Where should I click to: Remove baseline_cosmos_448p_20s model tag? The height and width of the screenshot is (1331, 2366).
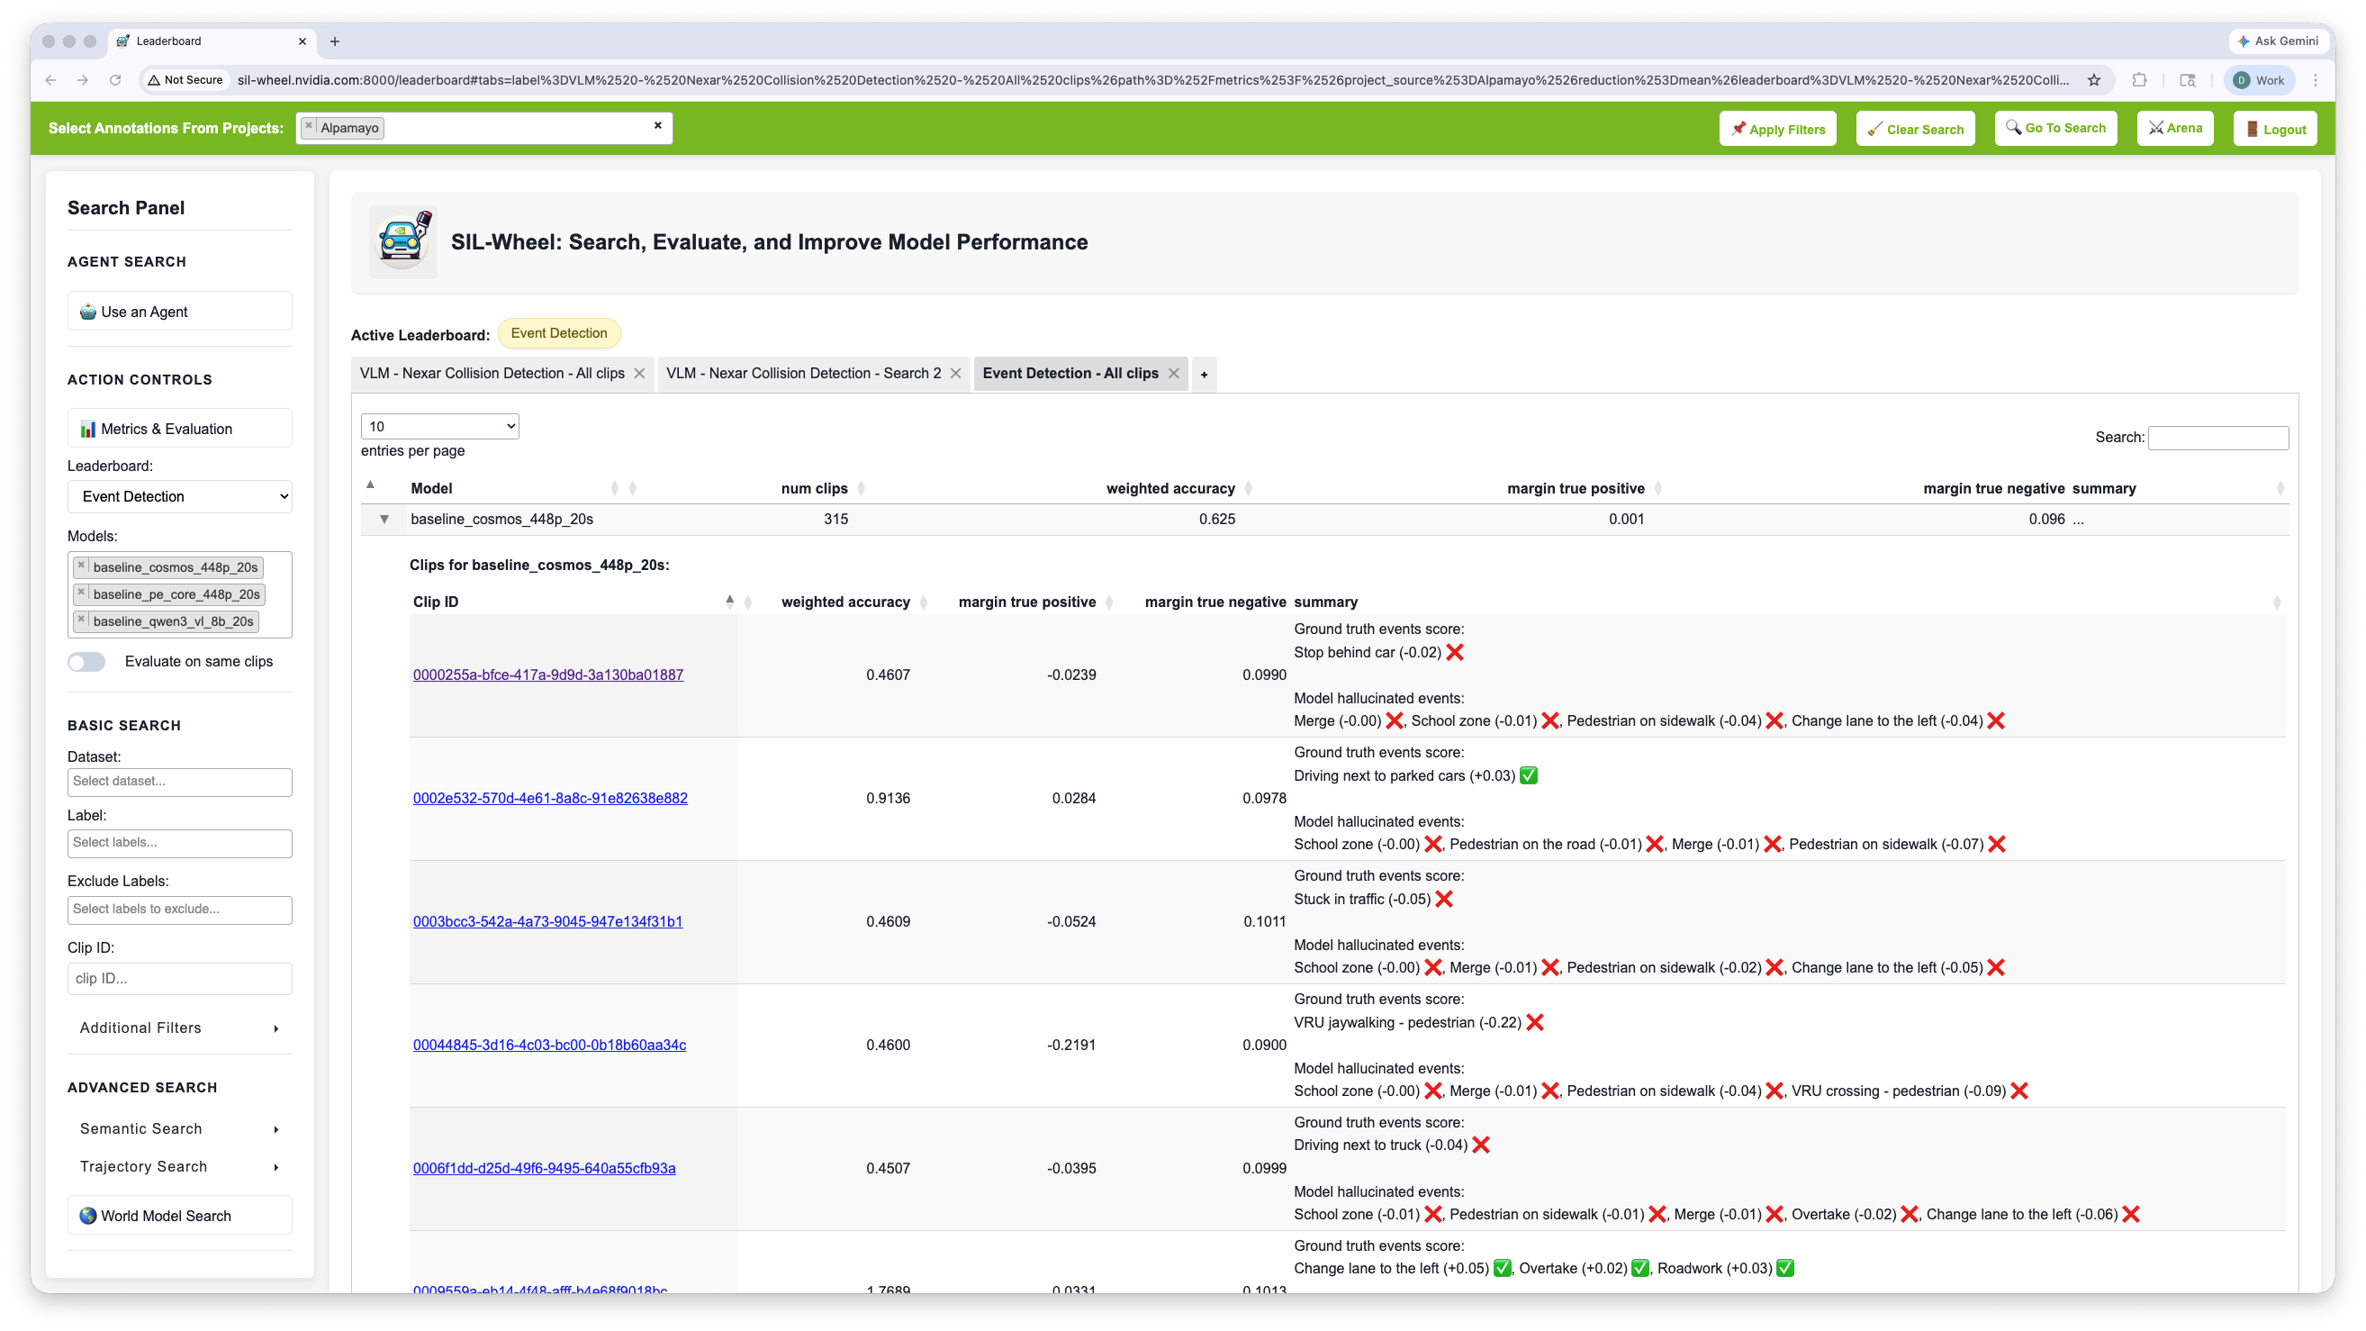point(82,566)
